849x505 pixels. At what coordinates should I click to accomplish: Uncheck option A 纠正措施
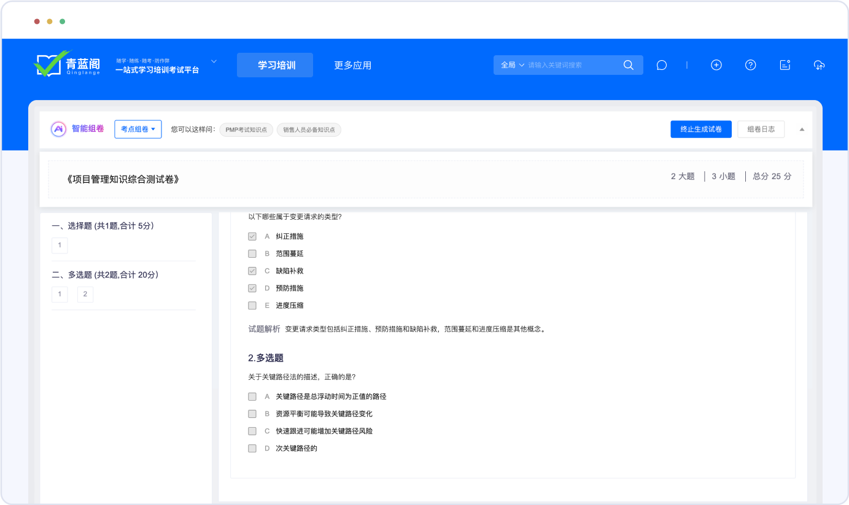[252, 236]
